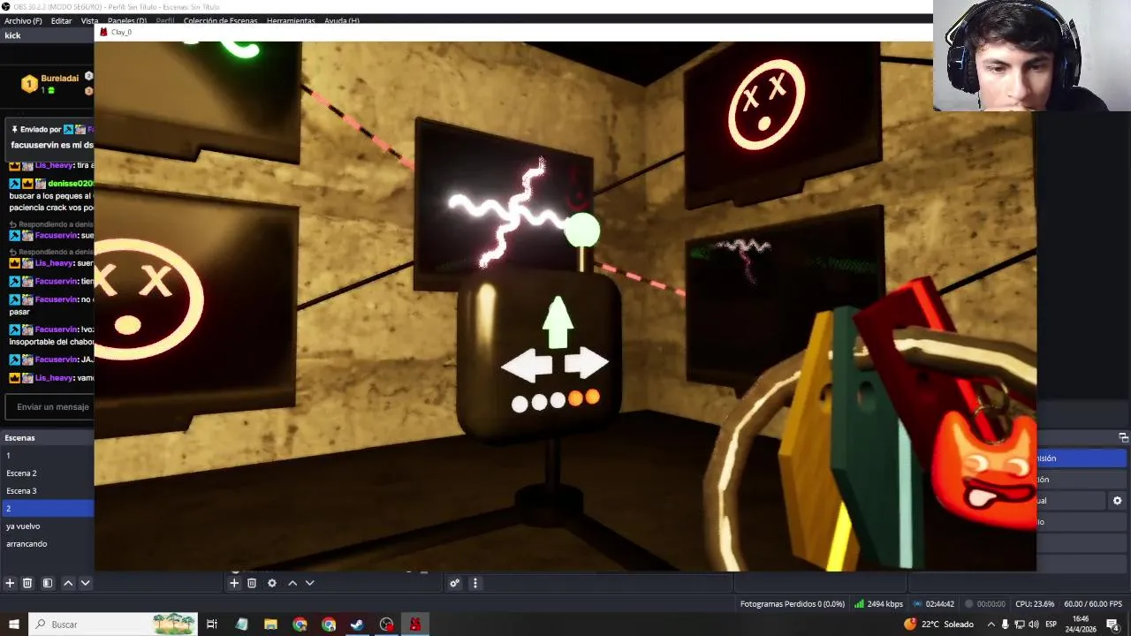Click the 60.00 / 60.00 FPS status
This screenshot has height=636, width=1131.
pyautogui.click(x=1093, y=604)
